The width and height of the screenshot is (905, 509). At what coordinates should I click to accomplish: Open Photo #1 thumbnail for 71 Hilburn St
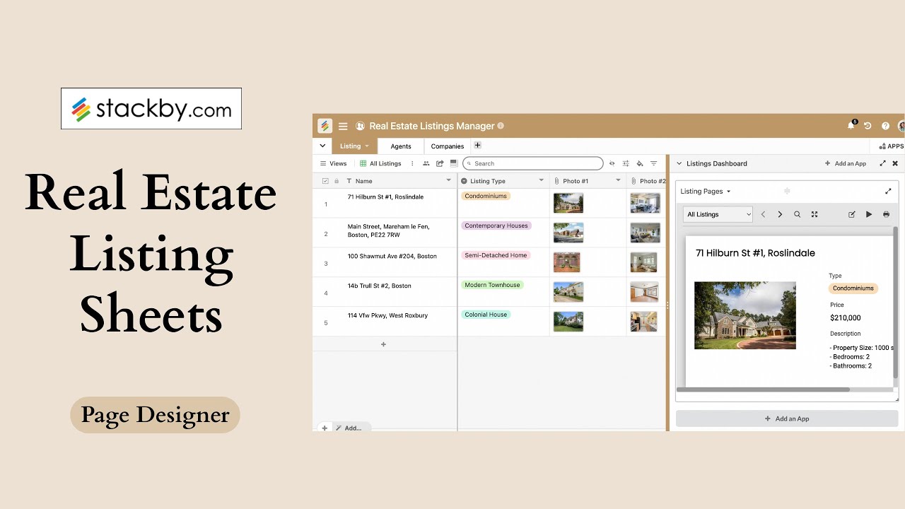tap(568, 203)
